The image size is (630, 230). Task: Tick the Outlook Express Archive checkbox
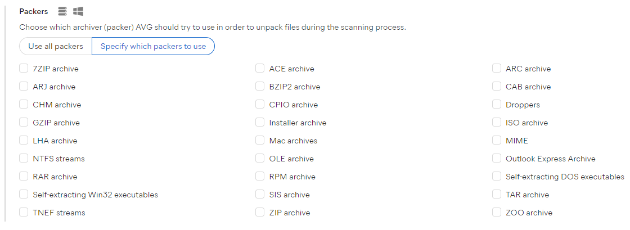497,159
